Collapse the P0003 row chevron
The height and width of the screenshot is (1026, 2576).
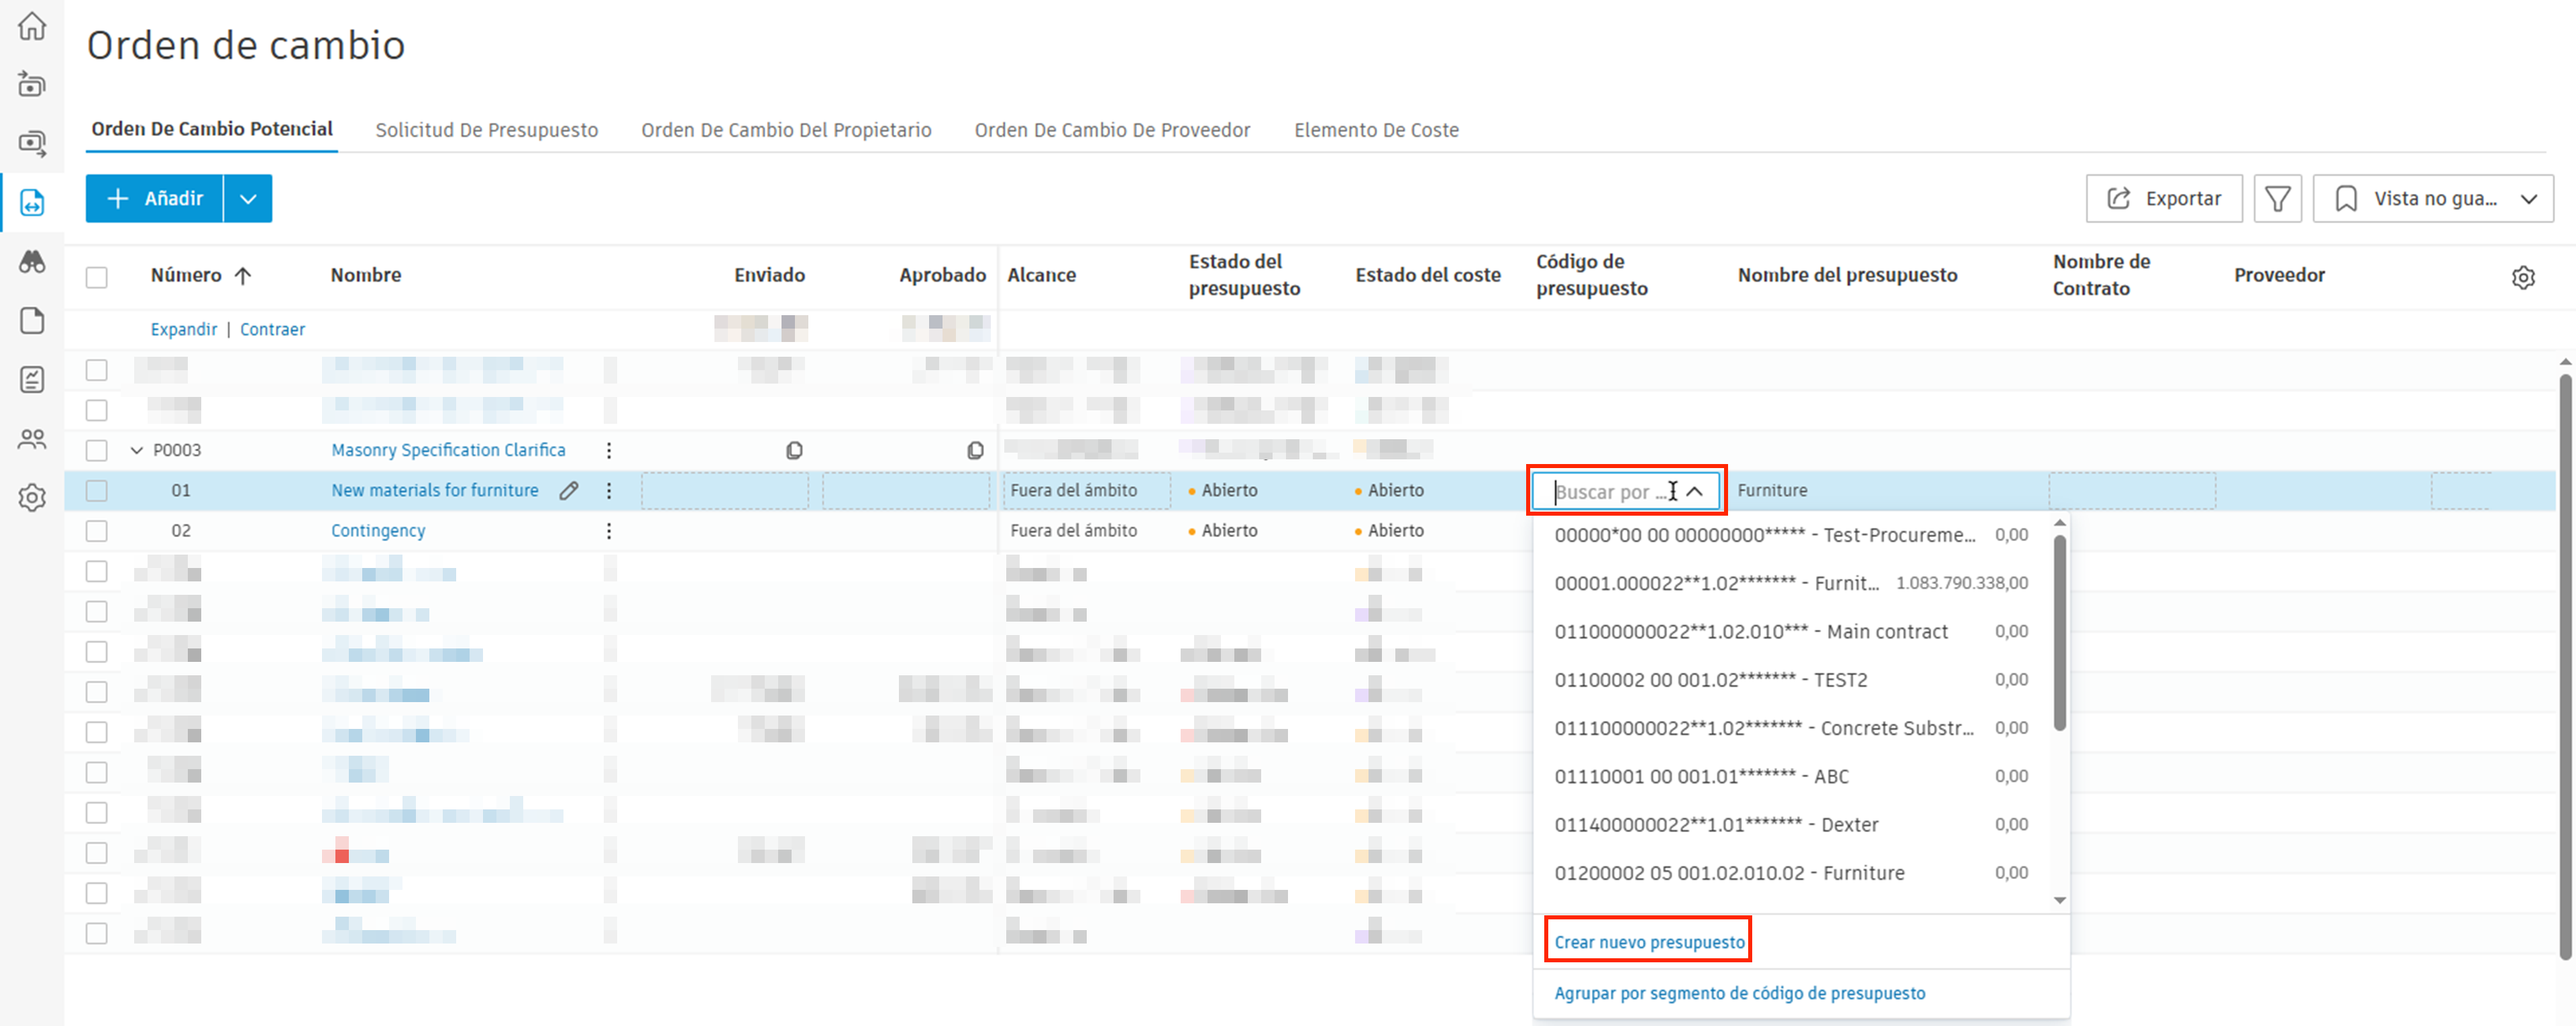137,450
